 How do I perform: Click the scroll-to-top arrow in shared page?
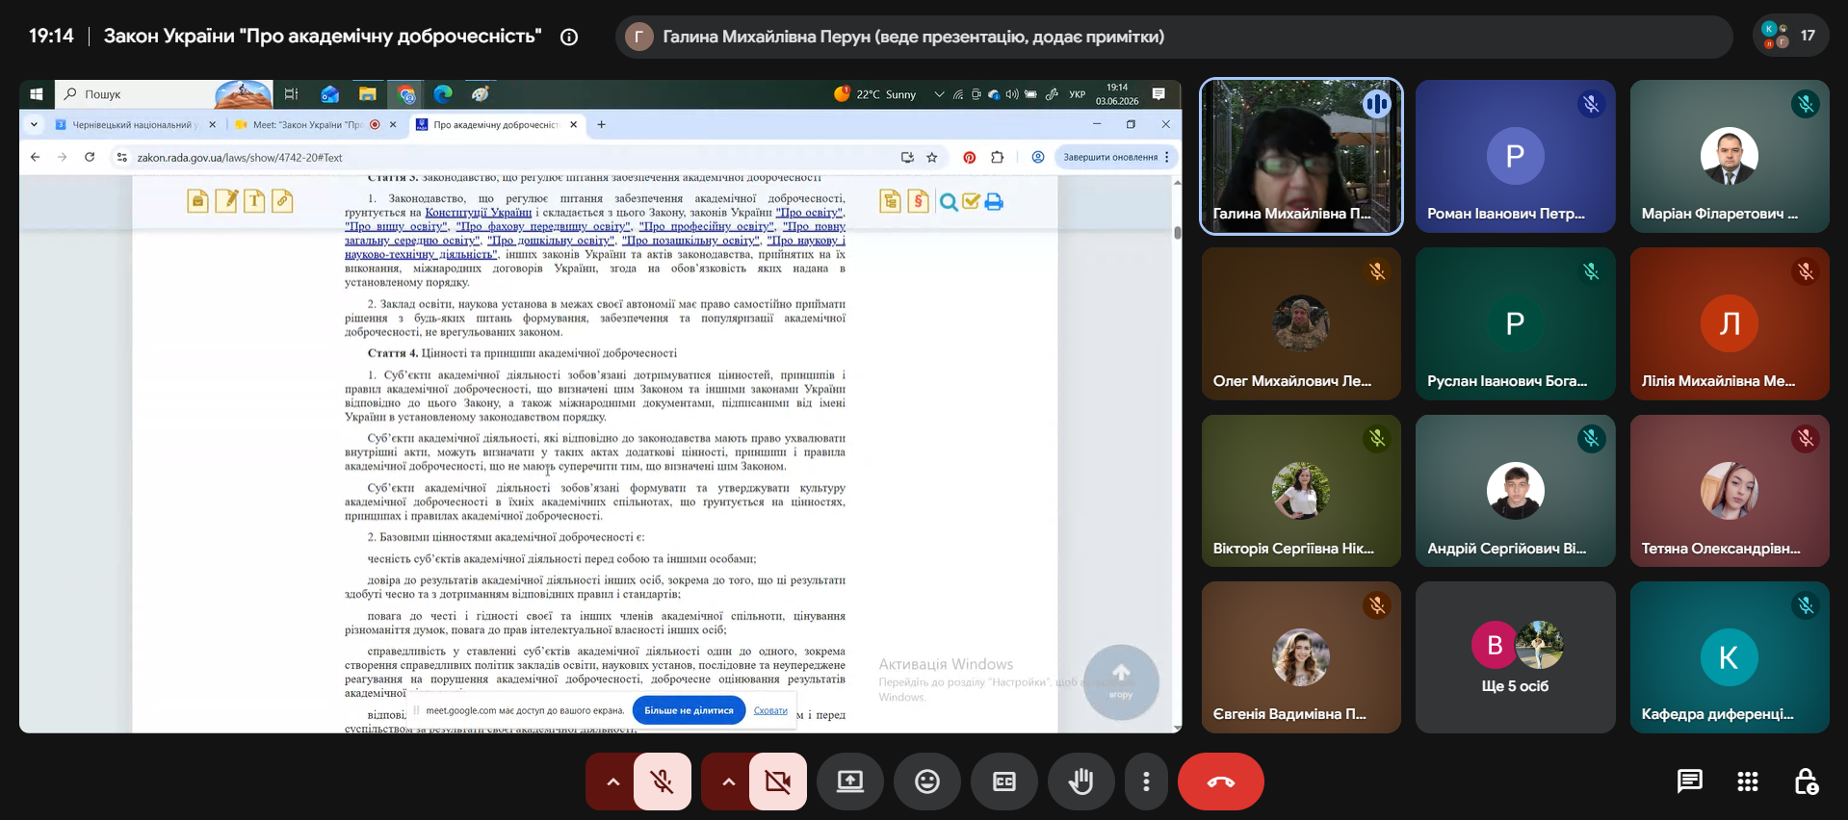tap(1121, 681)
